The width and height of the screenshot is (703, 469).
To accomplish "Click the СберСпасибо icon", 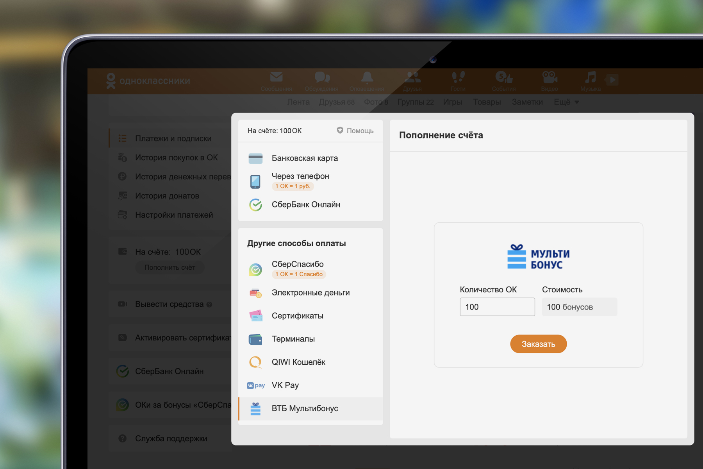I will tap(255, 269).
